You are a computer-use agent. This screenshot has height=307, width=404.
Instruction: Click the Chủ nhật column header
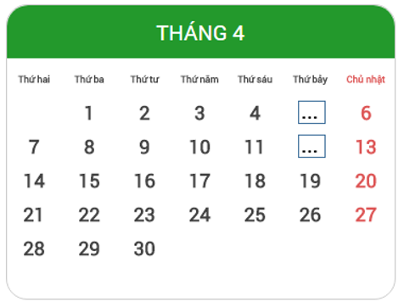coord(366,80)
